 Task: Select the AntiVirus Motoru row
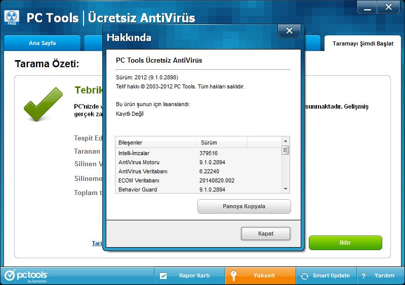tap(198, 162)
